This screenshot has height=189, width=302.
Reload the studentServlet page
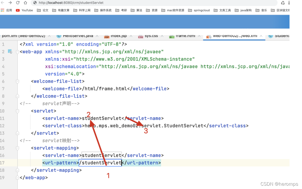18,3
